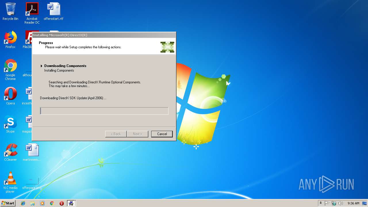Open the media player taskbar icon
The image size is (368, 207).
point(42,203)
